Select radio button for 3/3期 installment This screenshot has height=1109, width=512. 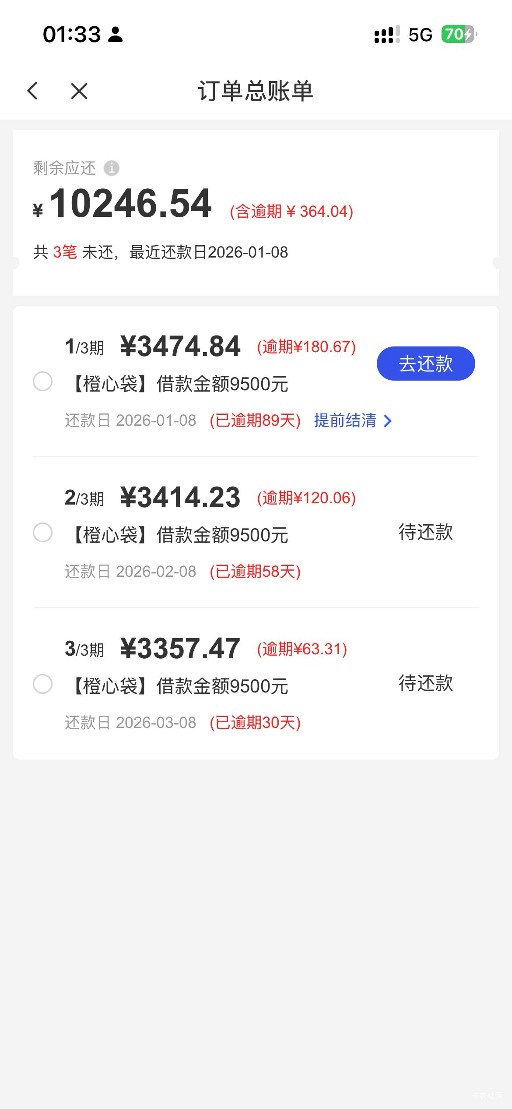coord(43,684)
